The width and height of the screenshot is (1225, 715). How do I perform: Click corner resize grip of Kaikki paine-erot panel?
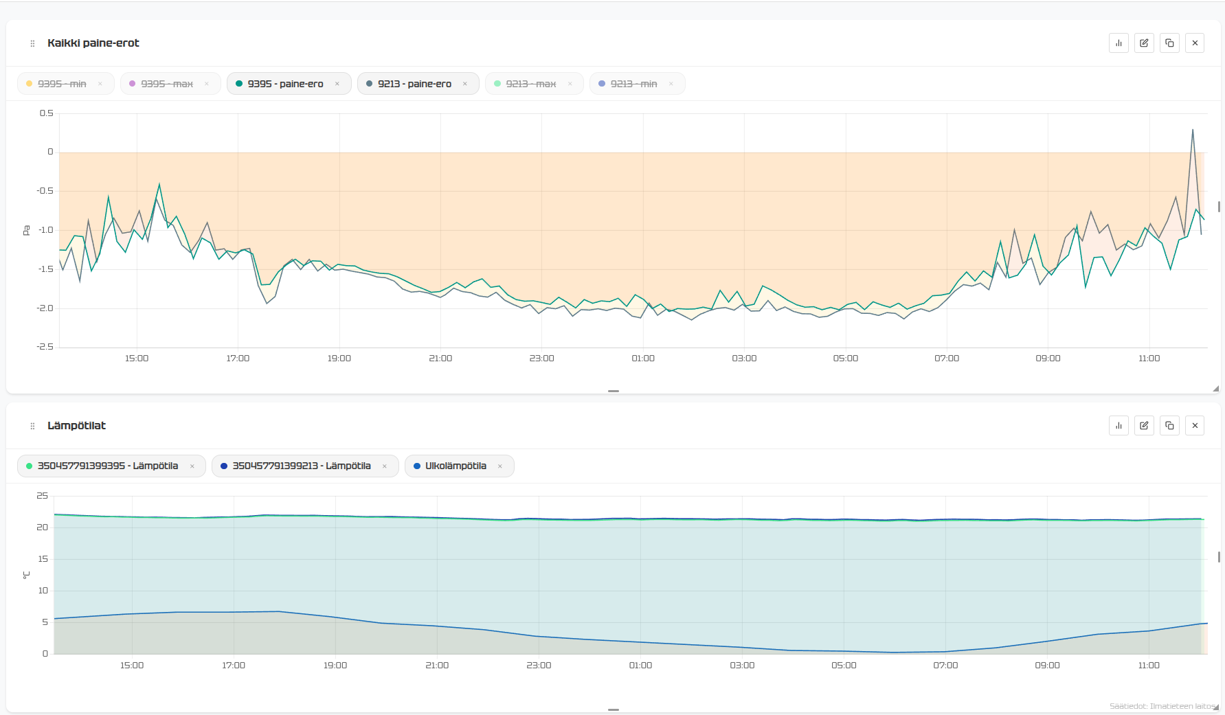pyautogui.click(x=1215, y=389)
